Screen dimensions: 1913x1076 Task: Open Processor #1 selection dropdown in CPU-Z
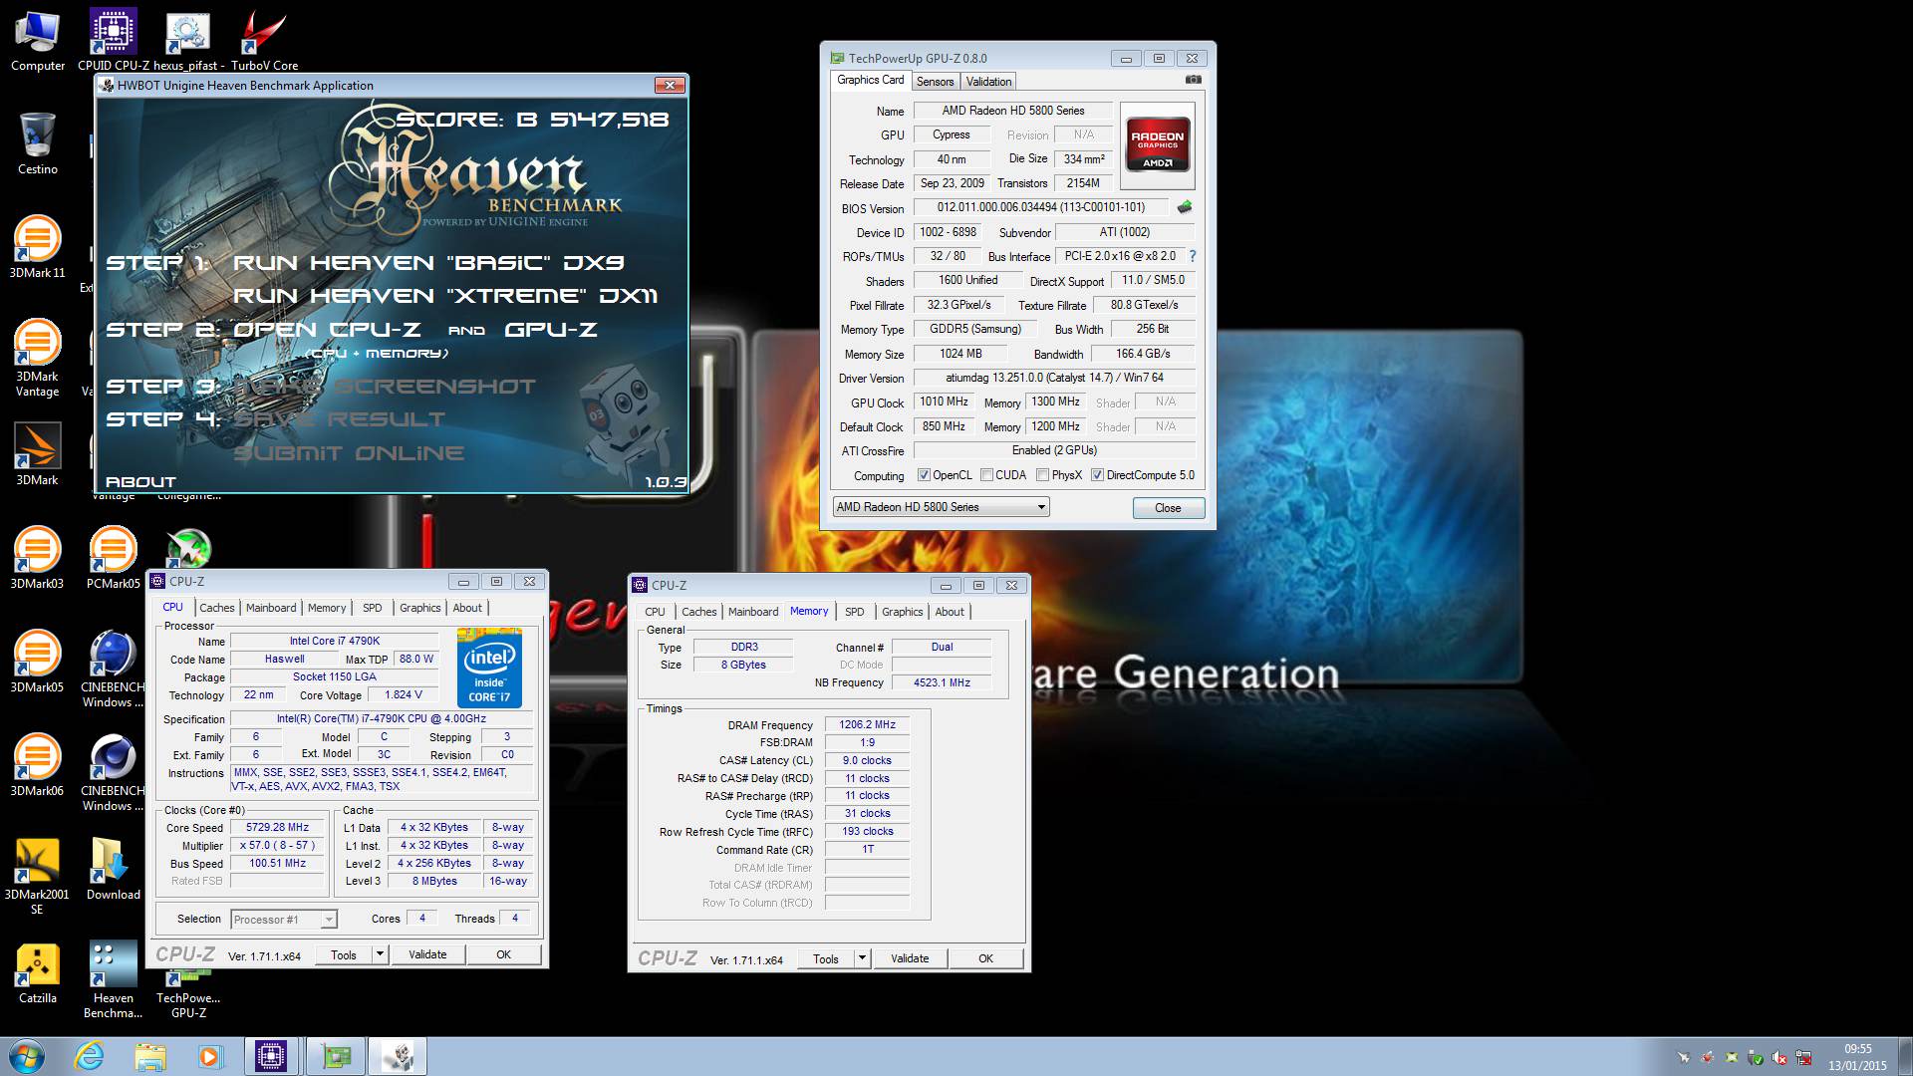click(284, 920)
